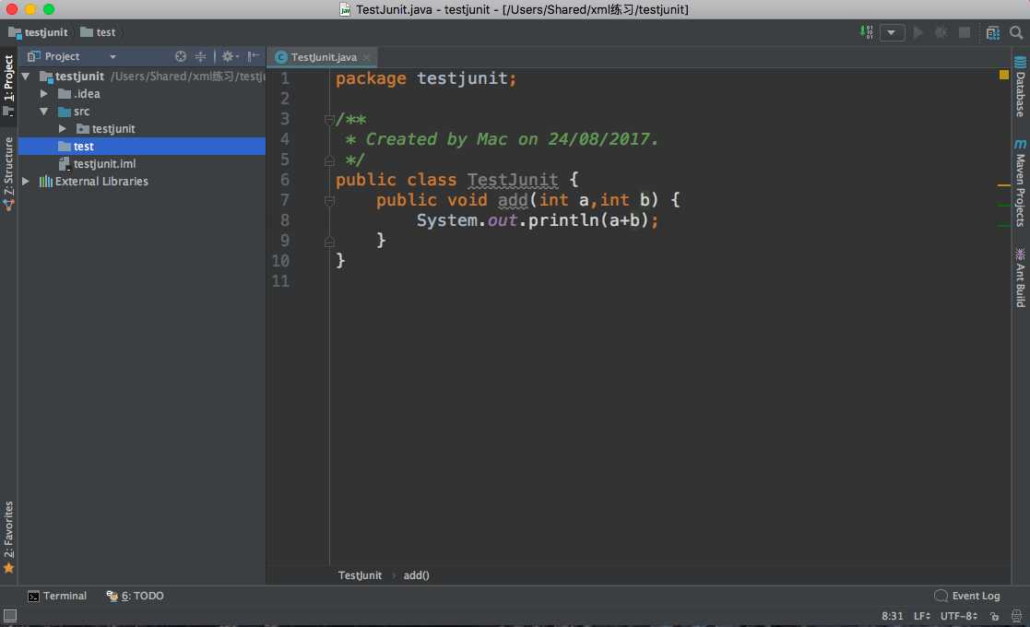Screen dimensions: 1030x627
Task: Select the .idea folder row
Action: pyautogui.click(x=142, y=94)
